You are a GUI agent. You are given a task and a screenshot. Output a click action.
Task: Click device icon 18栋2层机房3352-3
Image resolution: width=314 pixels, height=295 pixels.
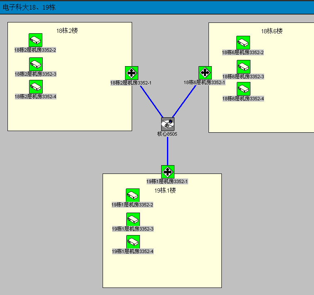(36, 64)
